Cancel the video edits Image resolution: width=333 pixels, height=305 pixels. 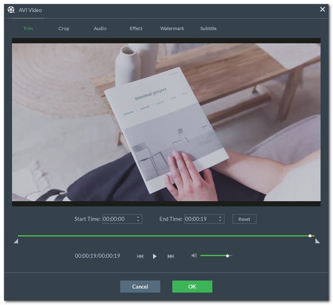140,287
